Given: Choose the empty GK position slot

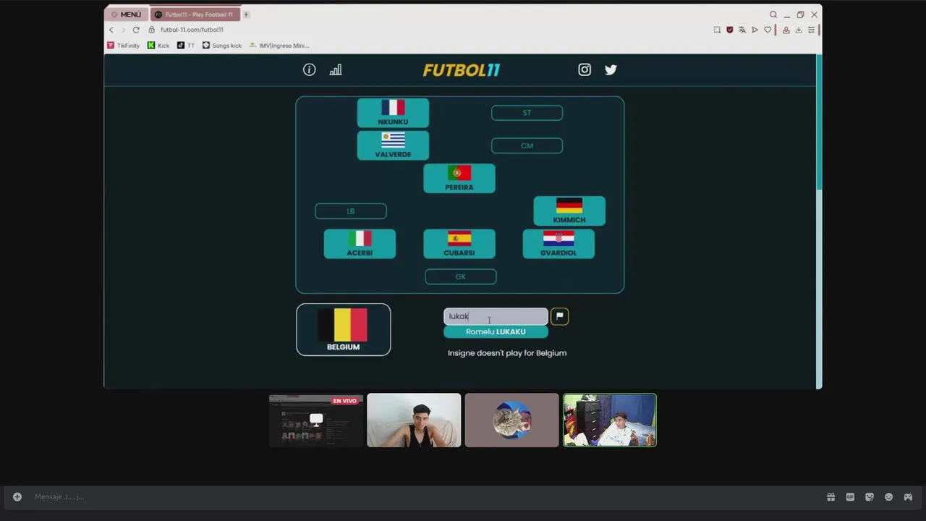Looking at the screenshot, I should [461, 276].
